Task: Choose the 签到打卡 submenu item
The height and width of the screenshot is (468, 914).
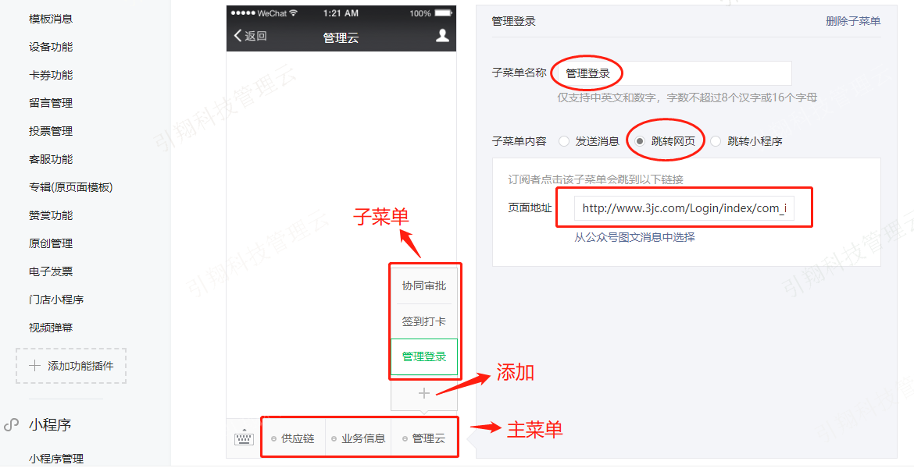Action: click(423, 321)
